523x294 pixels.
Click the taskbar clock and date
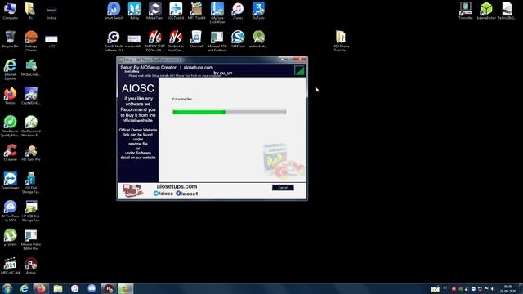tap(508, 288)
